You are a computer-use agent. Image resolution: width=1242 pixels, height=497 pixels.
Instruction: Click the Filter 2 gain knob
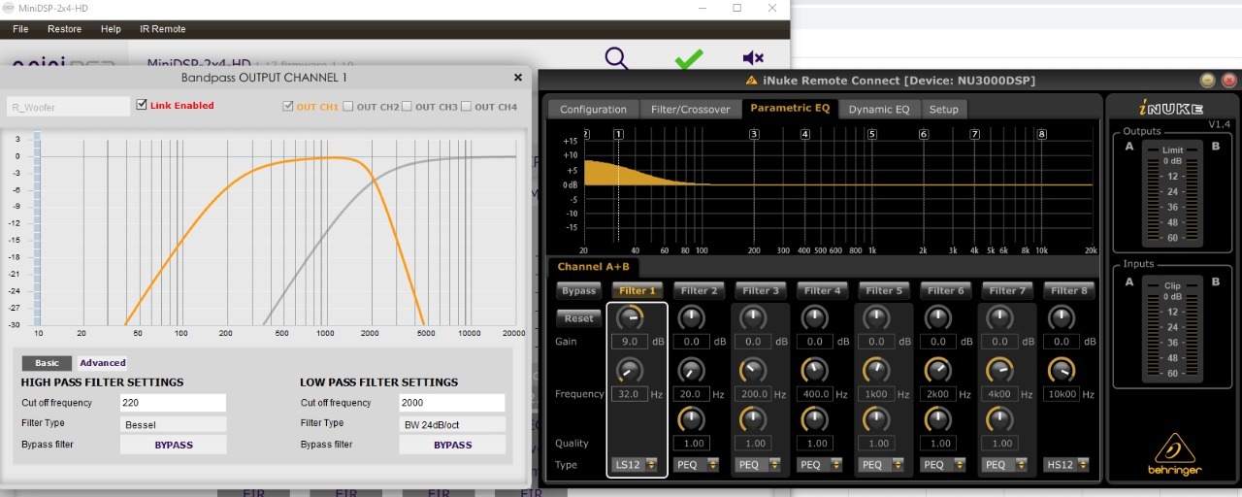click(691, 317)
